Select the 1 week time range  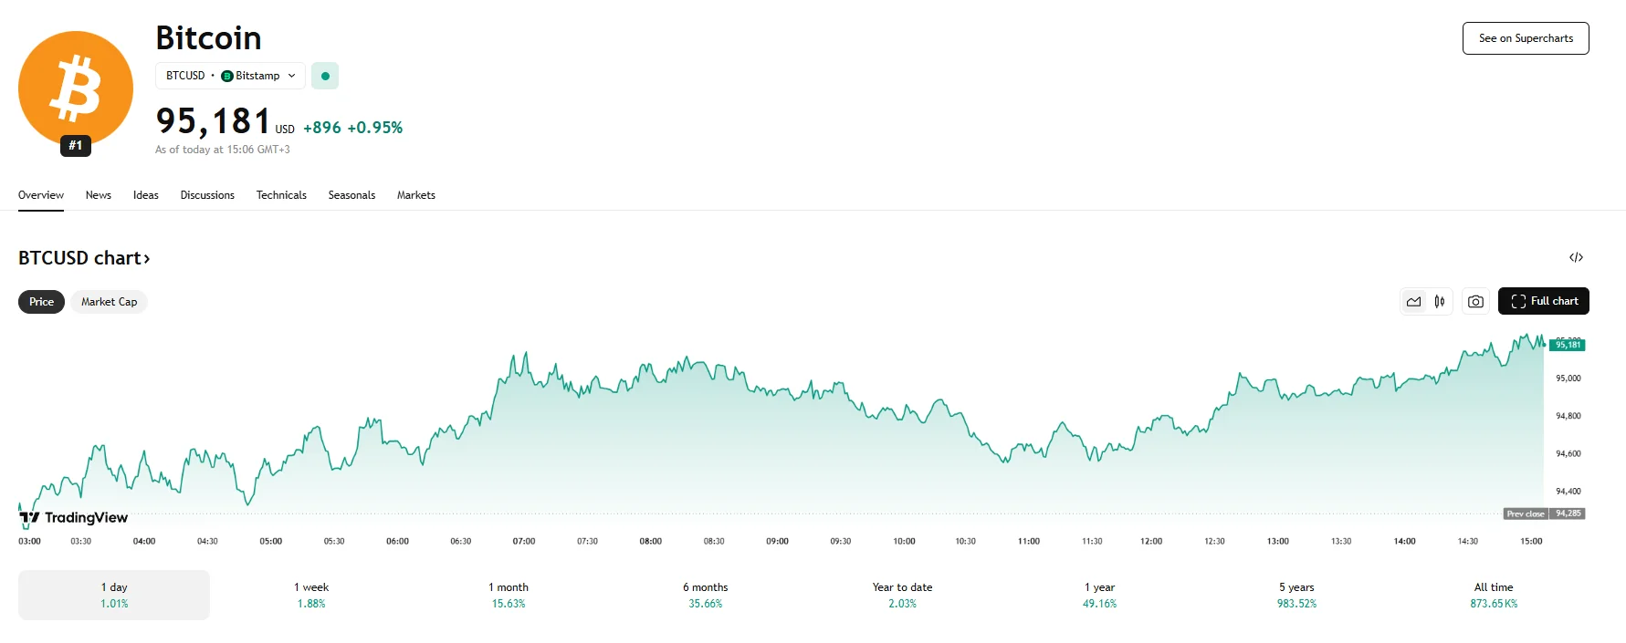coord(311,595)
